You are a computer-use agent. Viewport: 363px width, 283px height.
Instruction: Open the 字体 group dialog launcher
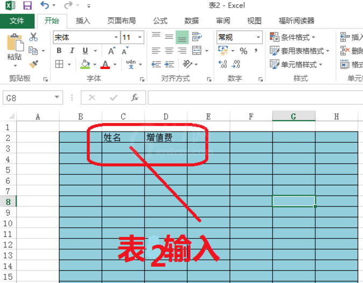pos(142,79)
